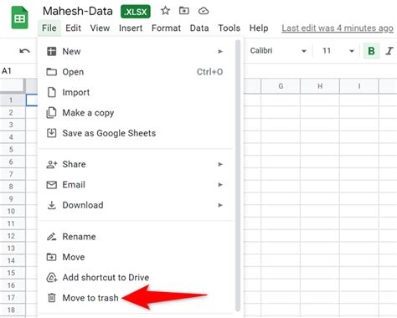Open the Edit menu
This screenshot has height=318, width=397.
(73, 28)
